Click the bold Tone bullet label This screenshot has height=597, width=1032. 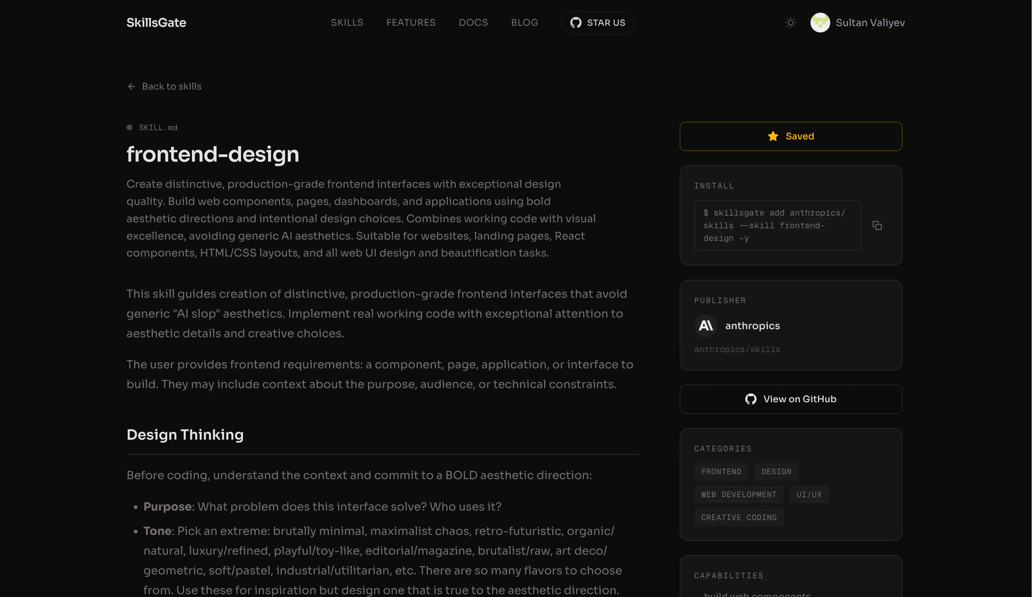coord(157,531)
